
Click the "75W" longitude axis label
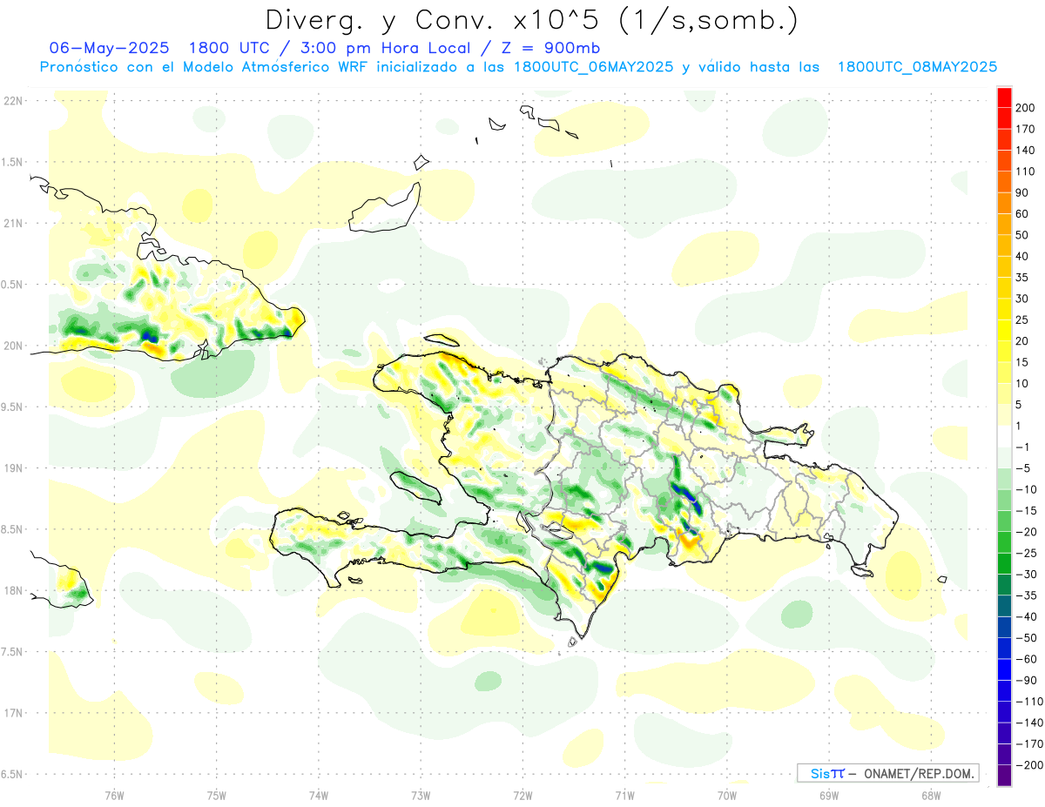(x=216, y=795)
